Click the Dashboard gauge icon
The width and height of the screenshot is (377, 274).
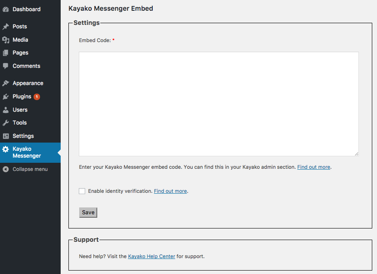[x=6, y=9]
